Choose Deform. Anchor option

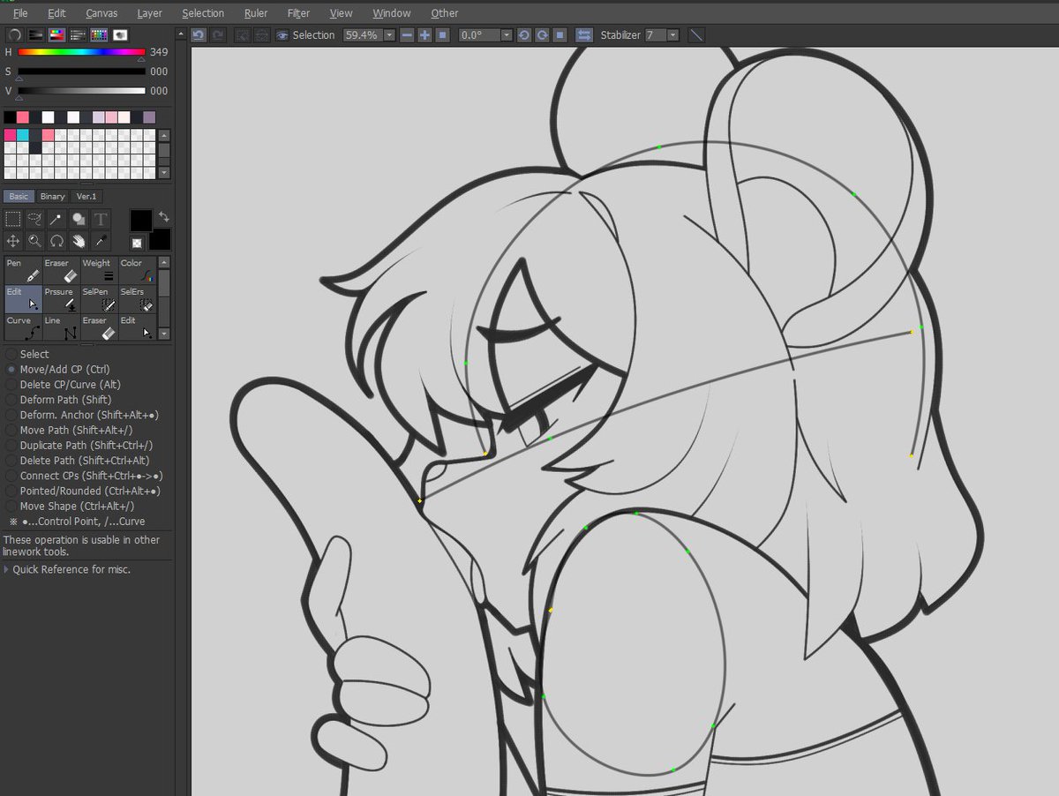82,415
